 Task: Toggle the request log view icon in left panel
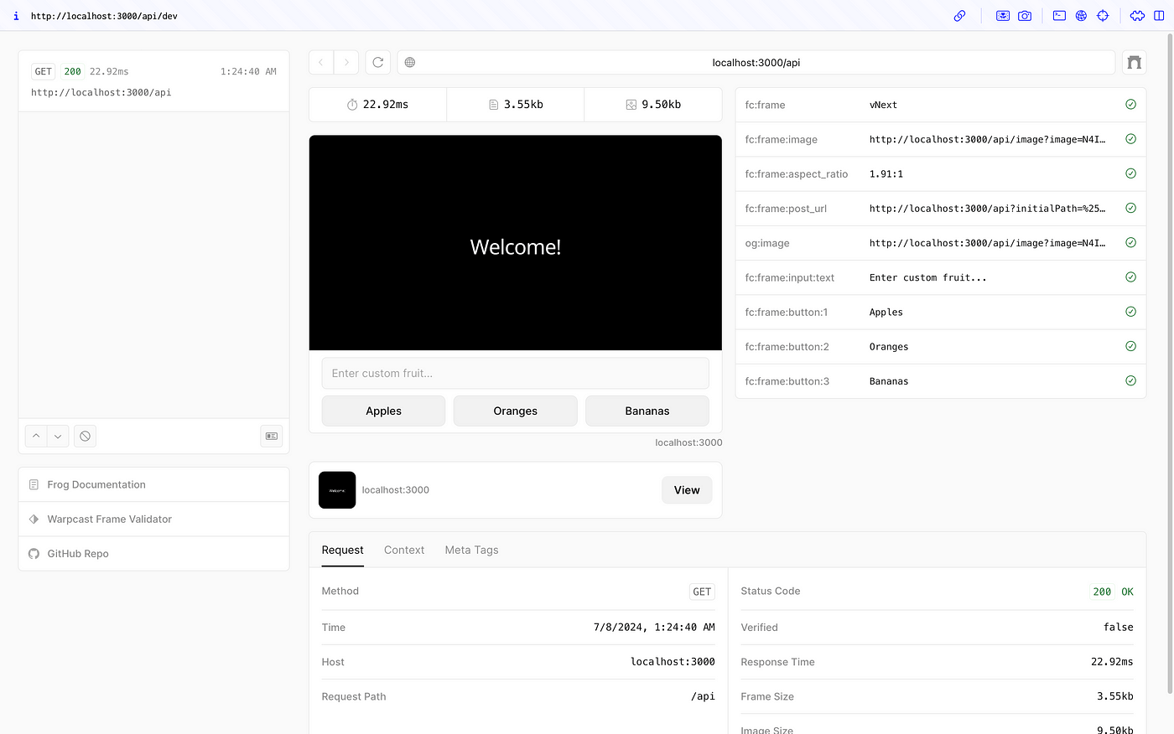click(x=271, y=436)
